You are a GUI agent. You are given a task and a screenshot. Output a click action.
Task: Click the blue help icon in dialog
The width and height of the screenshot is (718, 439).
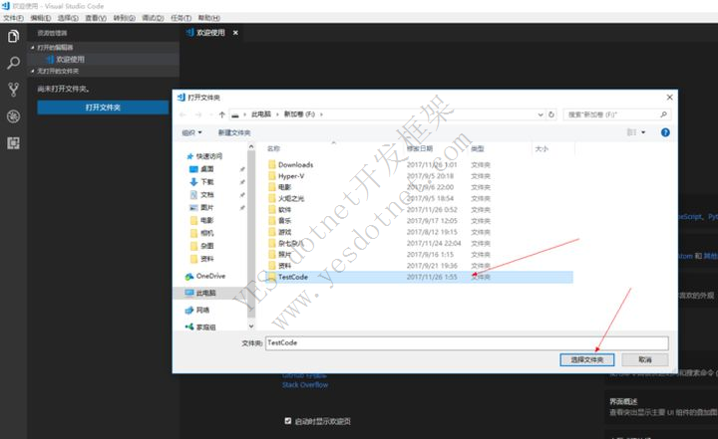click(x=665, y=132)
